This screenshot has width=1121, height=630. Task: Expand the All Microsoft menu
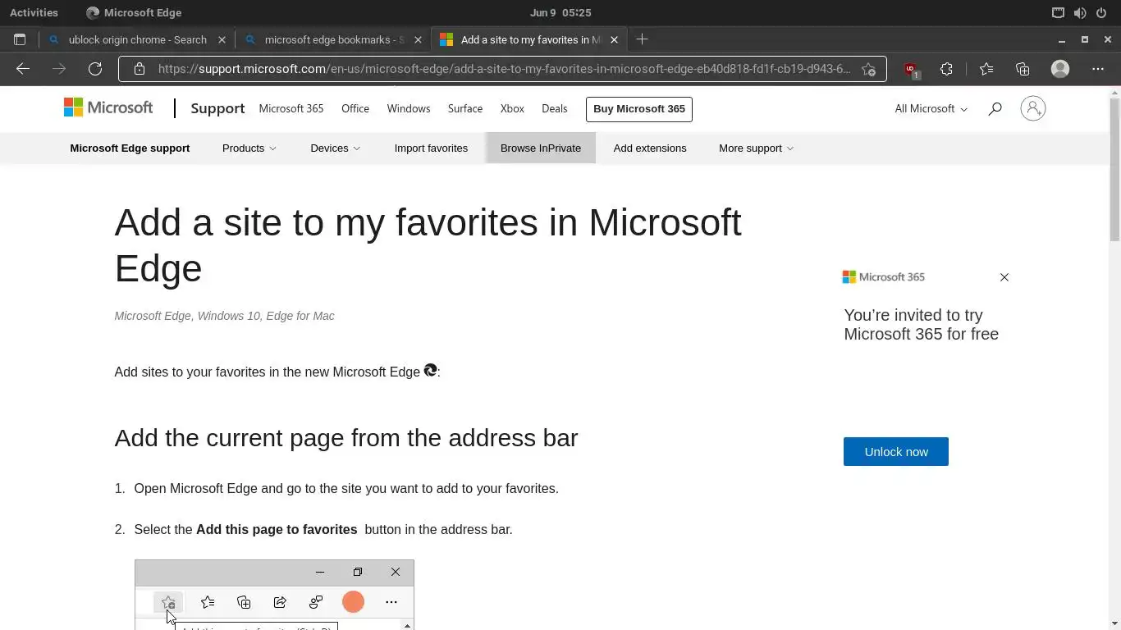[x=931, y=108]
